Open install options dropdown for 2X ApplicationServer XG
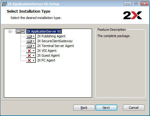Screen dimensions: 150x116 tap(20, 31)
